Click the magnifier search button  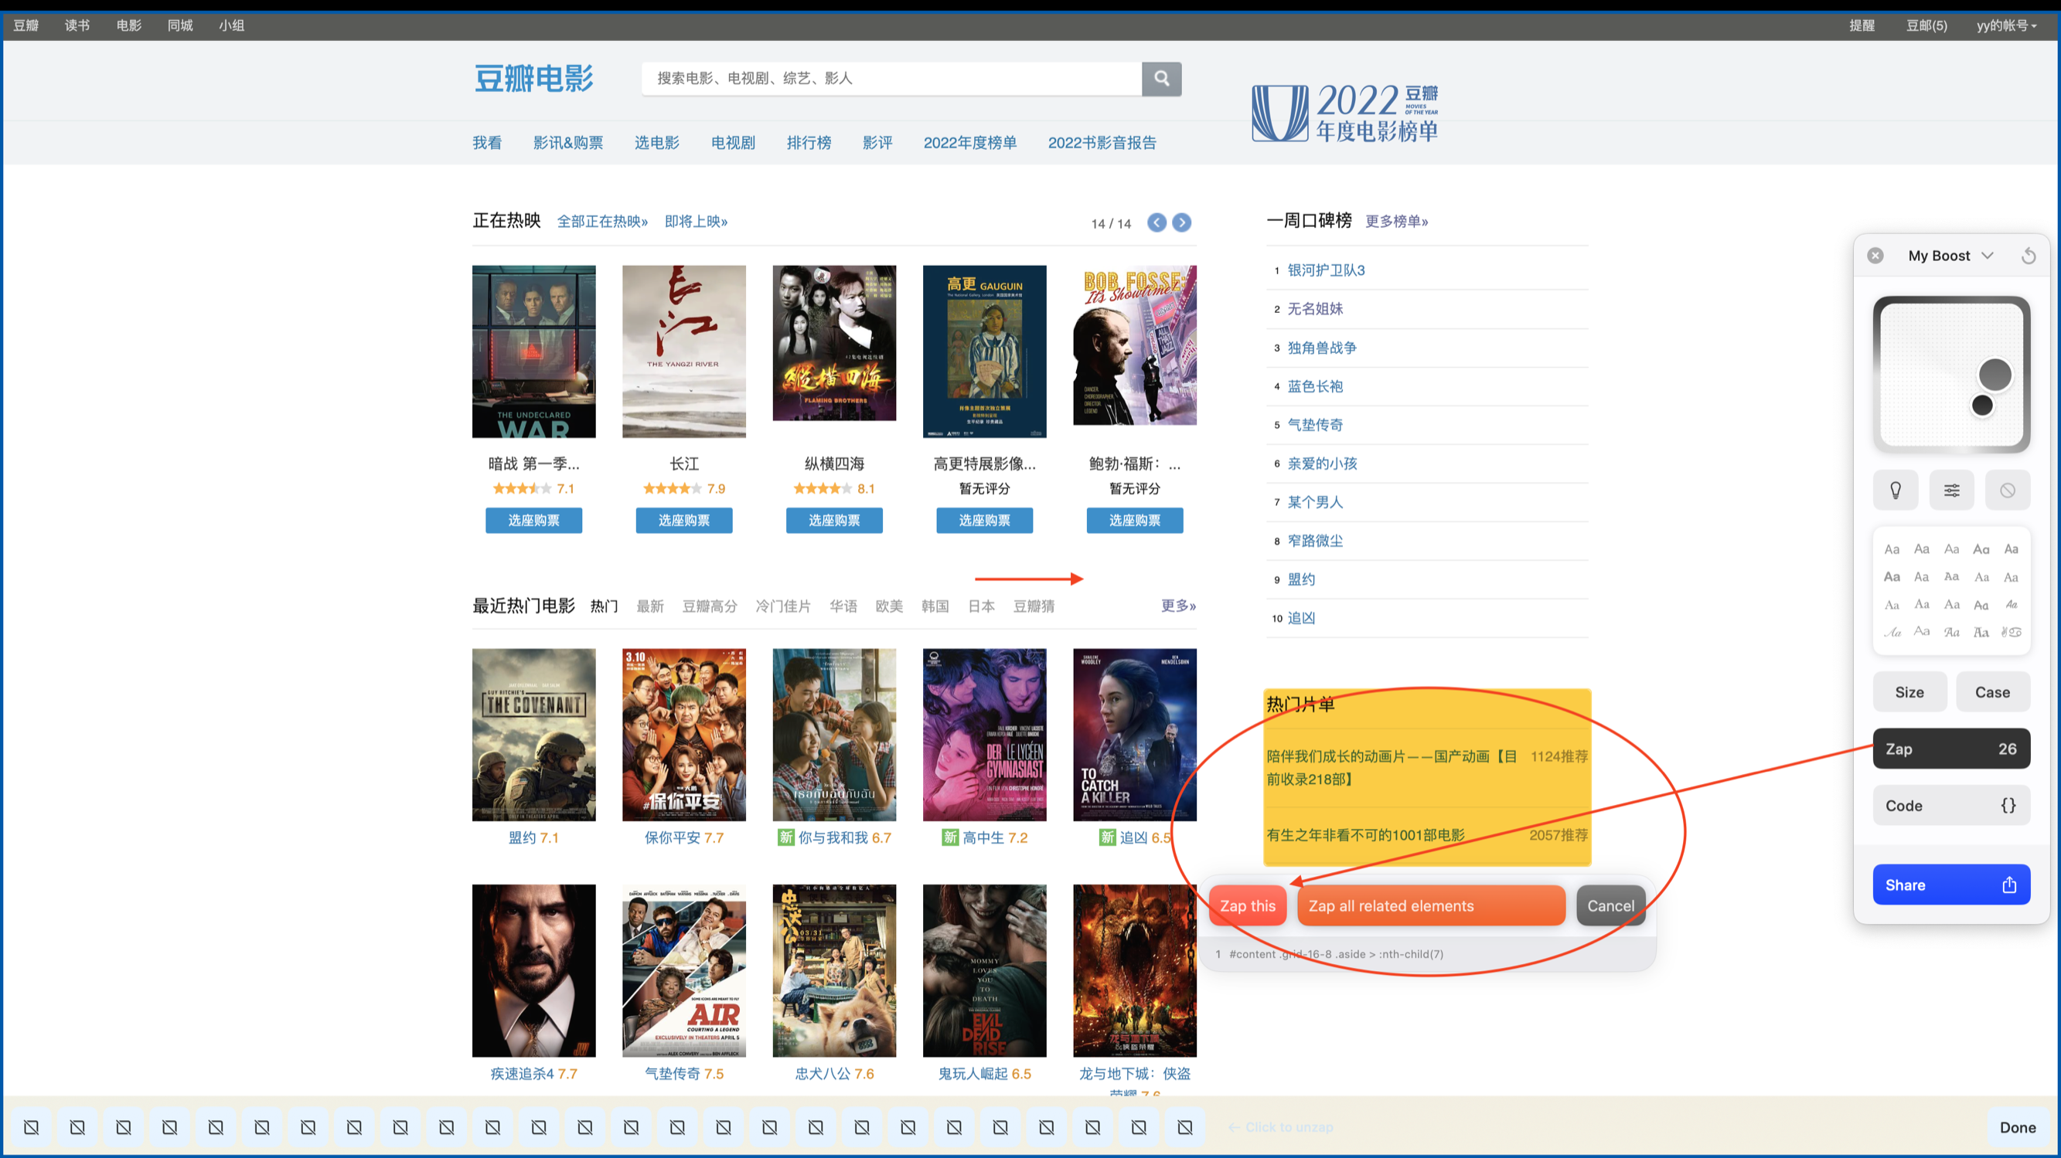(x=1161, y=78)
